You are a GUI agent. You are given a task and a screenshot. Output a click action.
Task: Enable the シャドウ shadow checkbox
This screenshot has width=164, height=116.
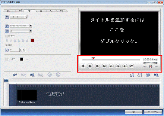(7, 59)
